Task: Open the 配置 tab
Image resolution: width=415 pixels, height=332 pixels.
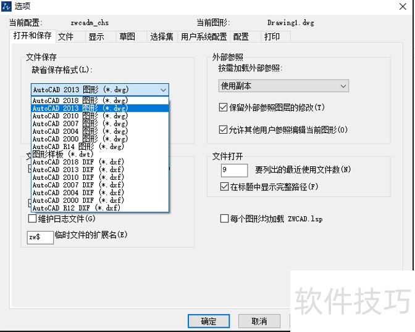Action: [x=245, y=37]
